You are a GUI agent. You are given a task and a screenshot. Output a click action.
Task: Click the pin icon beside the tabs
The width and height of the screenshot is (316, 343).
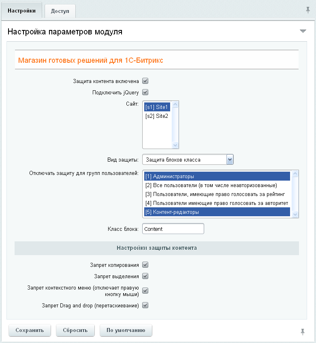(308, 10)
